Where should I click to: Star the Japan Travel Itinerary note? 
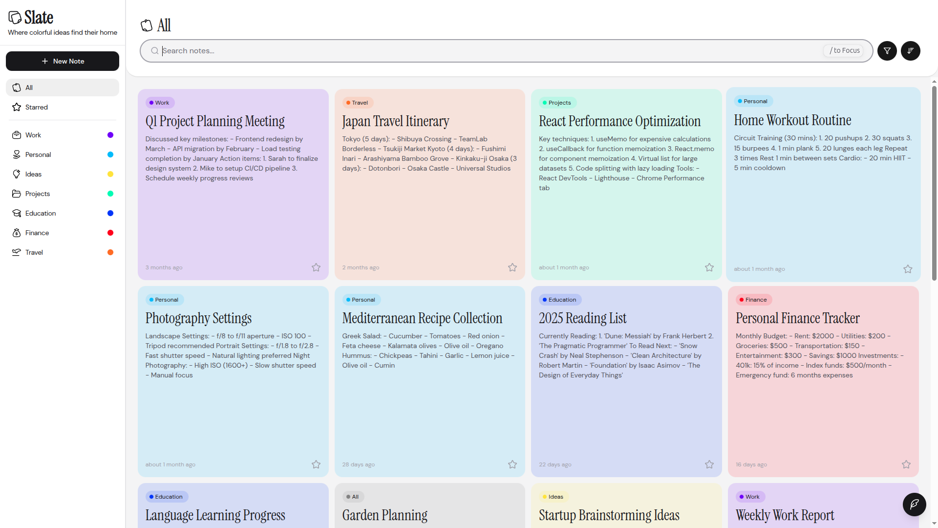(x=512, y=267)
